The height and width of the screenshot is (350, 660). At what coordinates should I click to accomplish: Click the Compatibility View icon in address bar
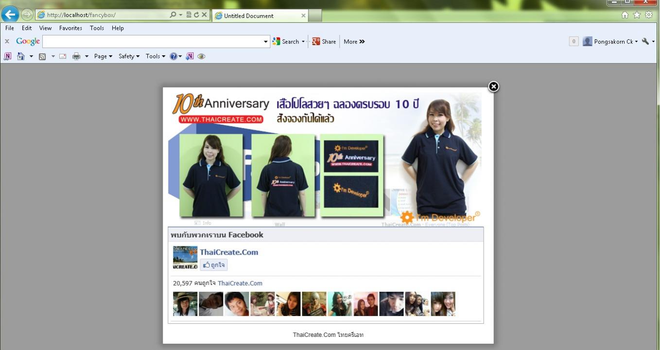tap(189, 15)
